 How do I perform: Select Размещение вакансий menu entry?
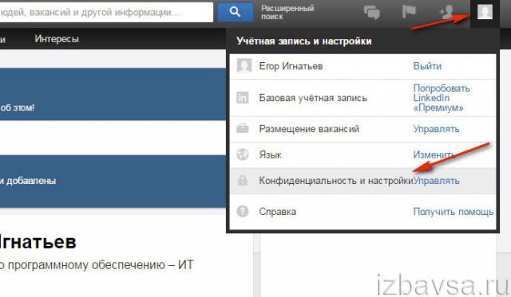[309, 129]
